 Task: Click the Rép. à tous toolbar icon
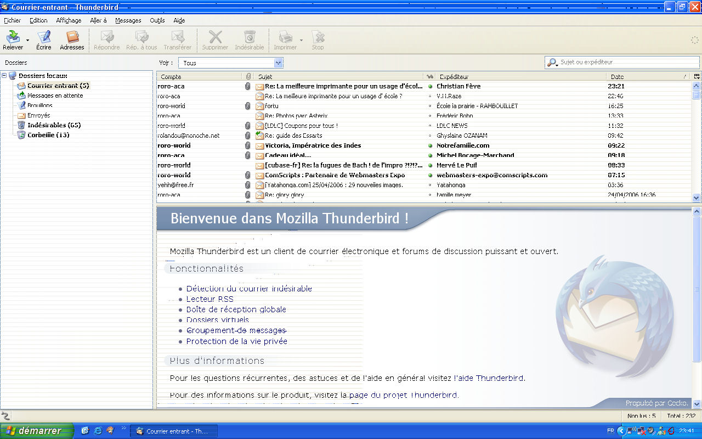point(141,37)
